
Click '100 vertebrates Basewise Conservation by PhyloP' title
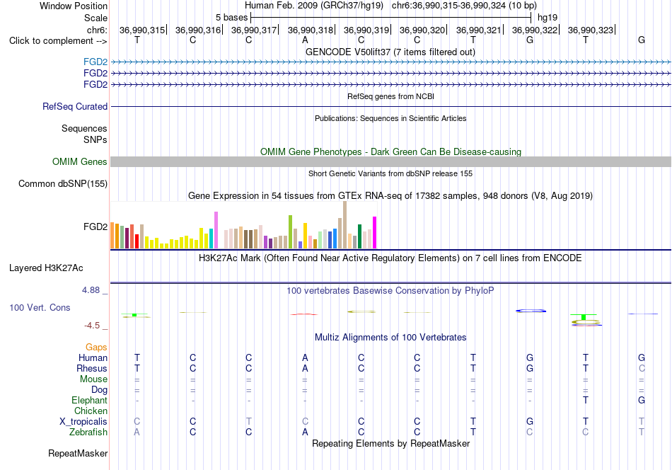(x=390, y=291)
